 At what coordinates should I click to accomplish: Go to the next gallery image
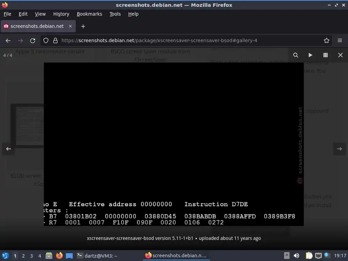340,149
